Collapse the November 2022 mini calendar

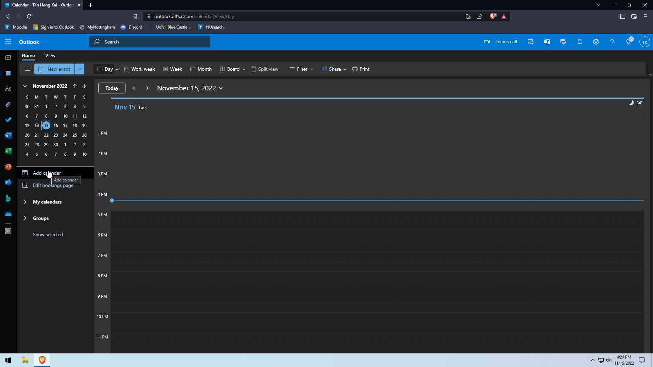point(25,86)
